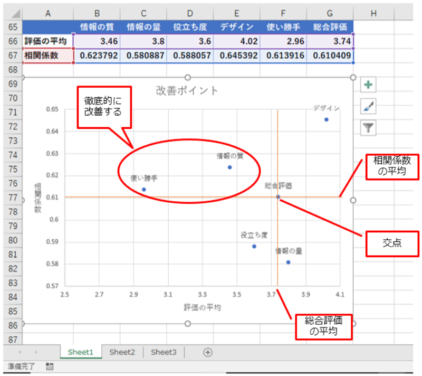Select the Sheet1 tab
Viewport: 422px width, 376px height.
(80, 352)
